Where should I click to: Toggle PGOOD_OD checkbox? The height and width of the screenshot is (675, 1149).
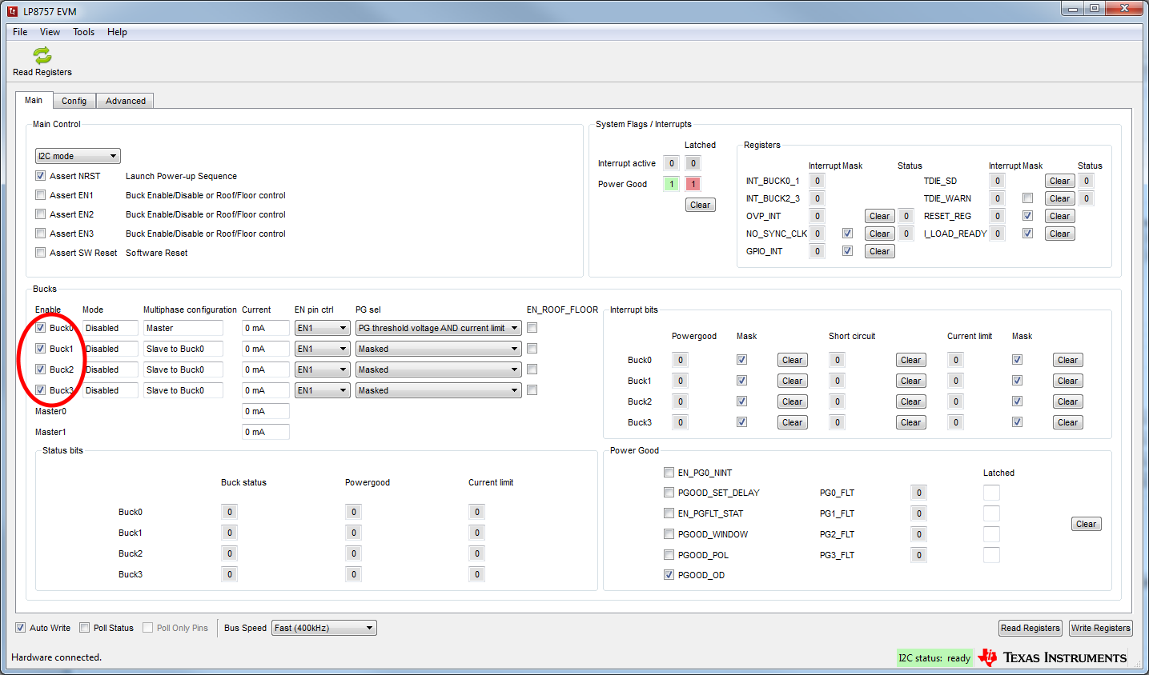click(669, 575)
